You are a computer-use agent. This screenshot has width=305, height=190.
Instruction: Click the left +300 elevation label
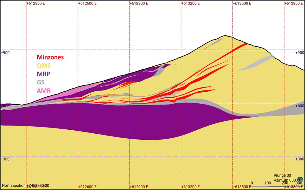coord(5,159)
